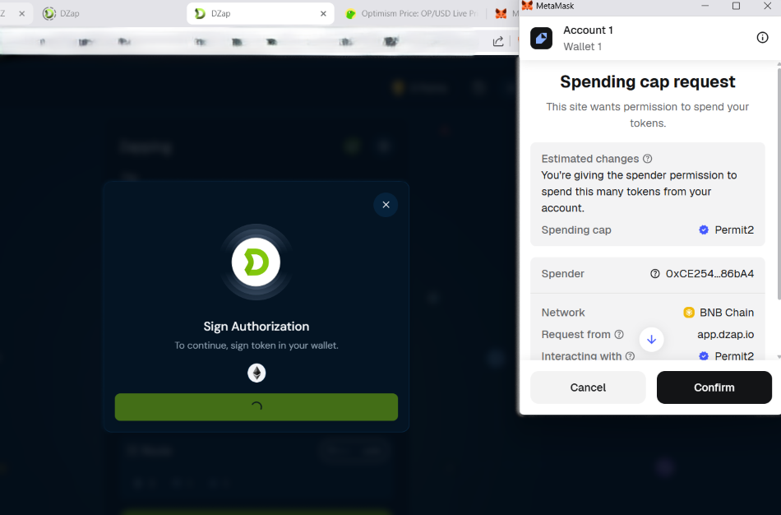Close the leftmost partially visible browser tab

[21, 13]
